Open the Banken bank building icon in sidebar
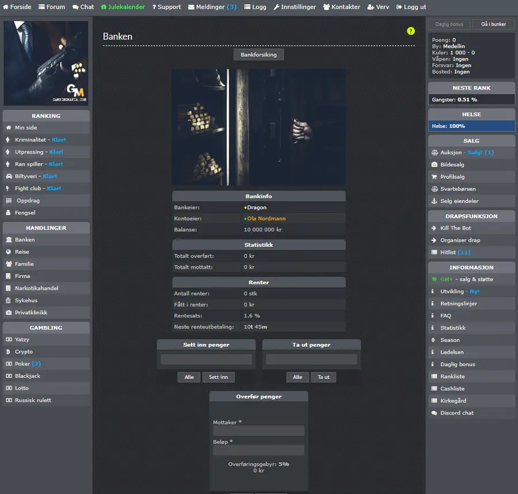The width and height of the screenshot is (518, 494). pos(9,240)
